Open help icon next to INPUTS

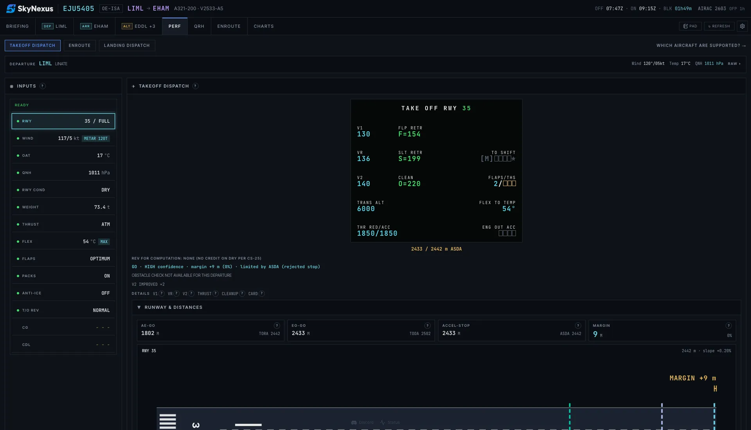tap(43, 86)
